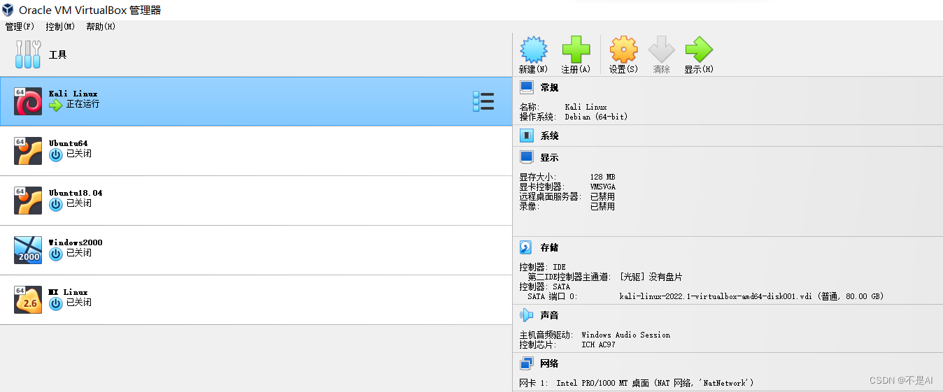Open the 存储 section header link
Screen dimensions: 943x392
coord(549,247)
